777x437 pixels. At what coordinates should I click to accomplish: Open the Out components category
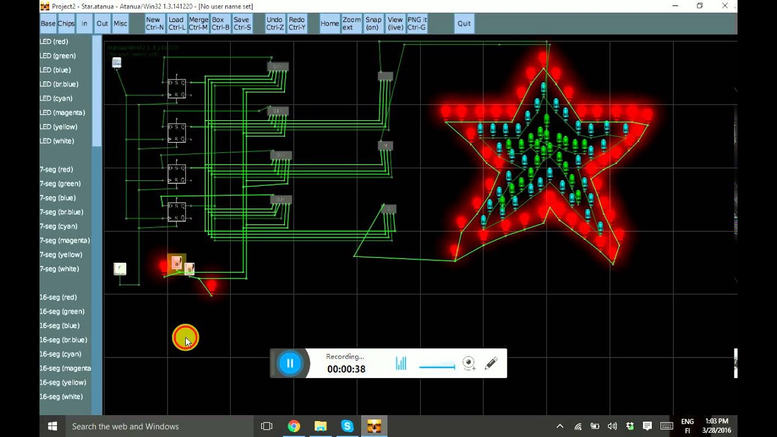pos(103,24)
